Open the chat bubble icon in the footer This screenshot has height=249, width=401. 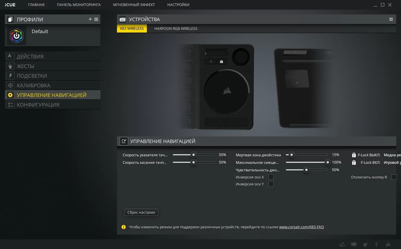pyautogui.click(x=354, y=244)
